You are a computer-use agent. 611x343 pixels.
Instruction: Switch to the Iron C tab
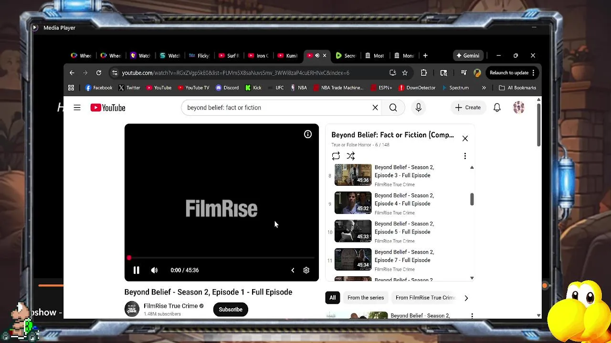click(x=258, y=56)
